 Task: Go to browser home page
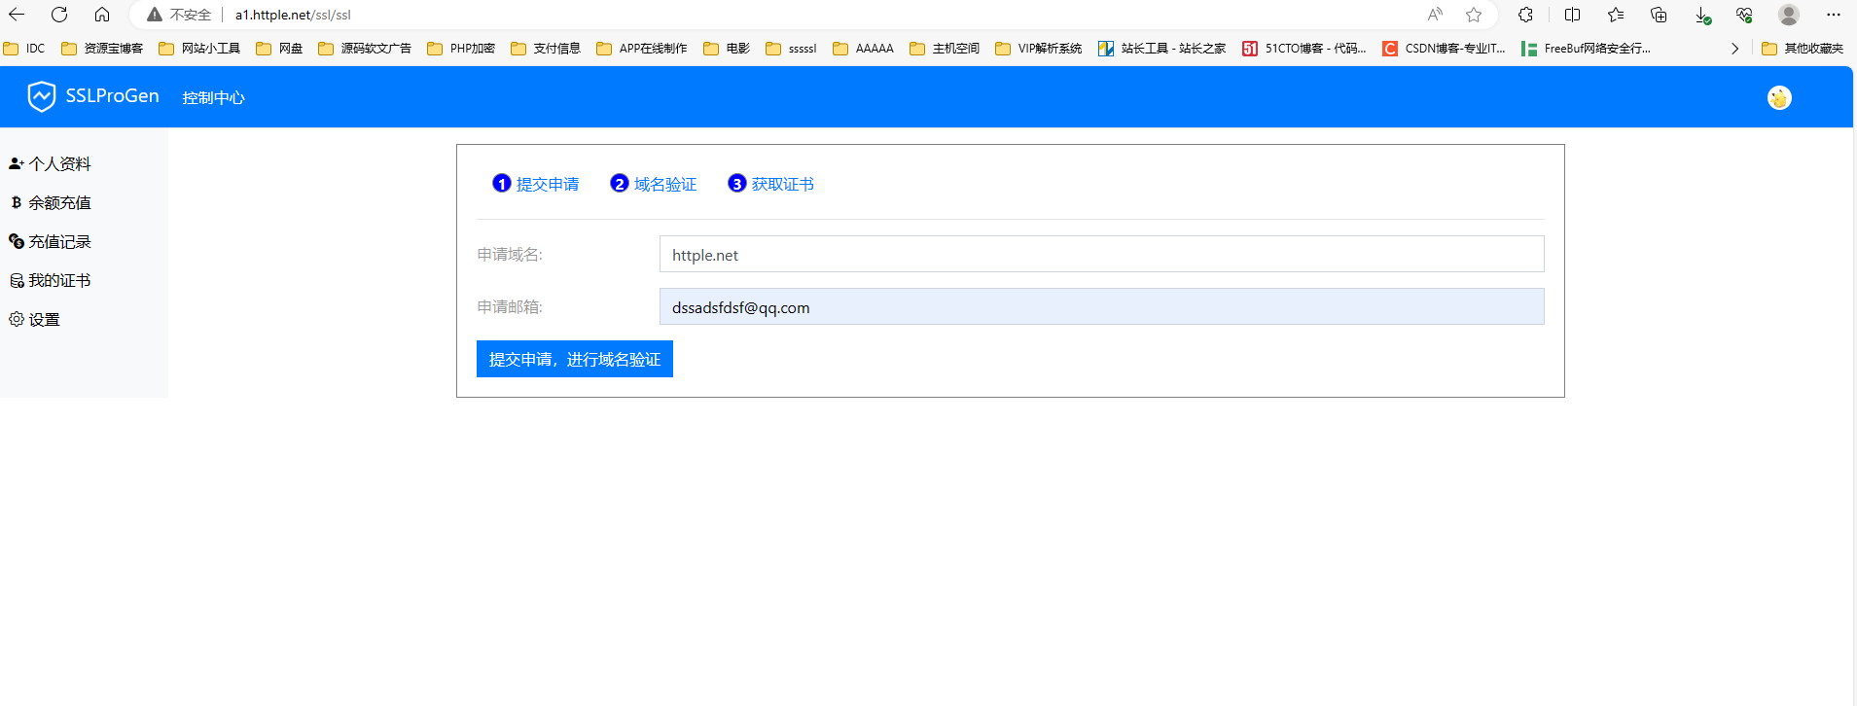coord(102,15)
